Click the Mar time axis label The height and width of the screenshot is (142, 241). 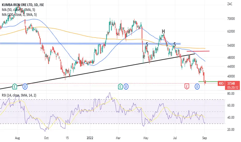click(x=118, y=138)
